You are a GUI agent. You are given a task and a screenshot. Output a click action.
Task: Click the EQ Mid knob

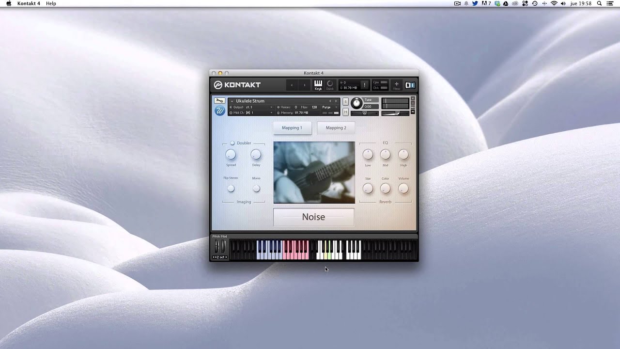[385, 155]
